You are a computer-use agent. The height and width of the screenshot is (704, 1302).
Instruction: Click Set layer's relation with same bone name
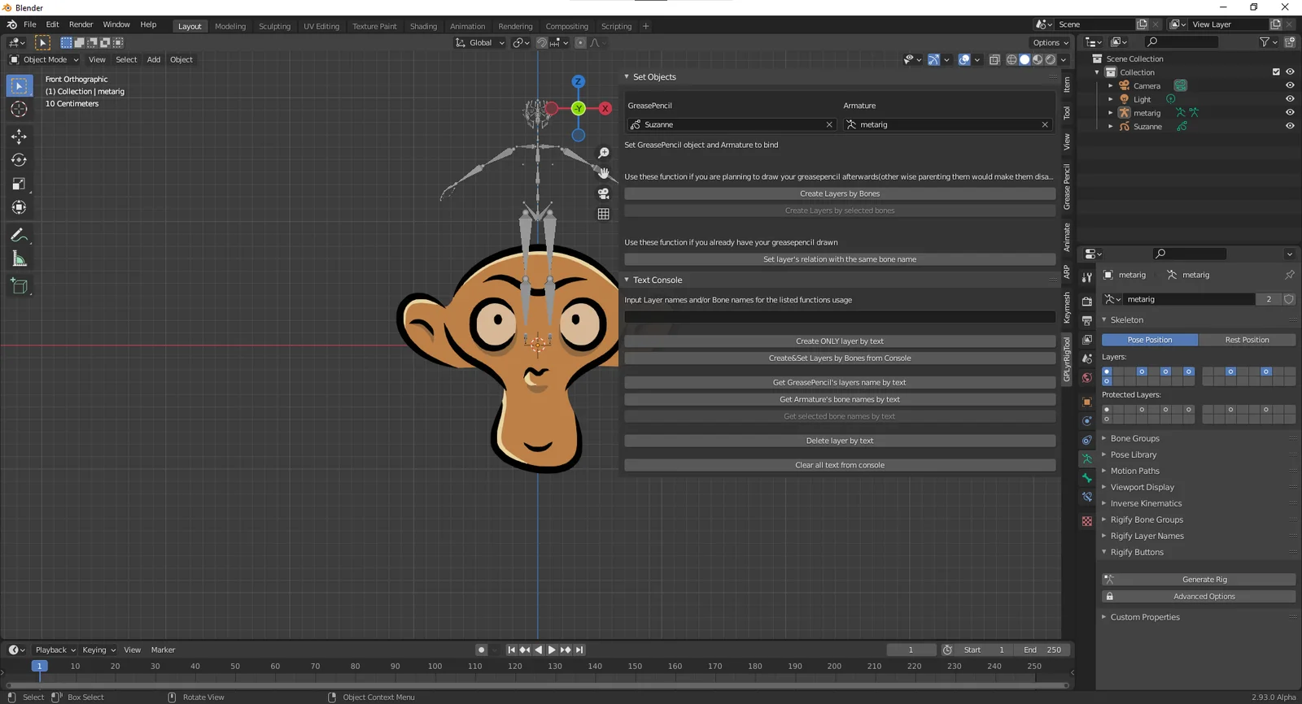coord(840,260)
